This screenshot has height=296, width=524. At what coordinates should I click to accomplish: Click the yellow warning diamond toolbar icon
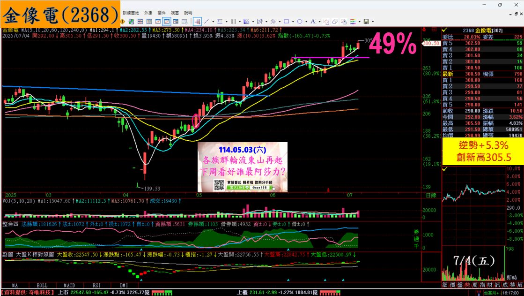tap(122, 22)
